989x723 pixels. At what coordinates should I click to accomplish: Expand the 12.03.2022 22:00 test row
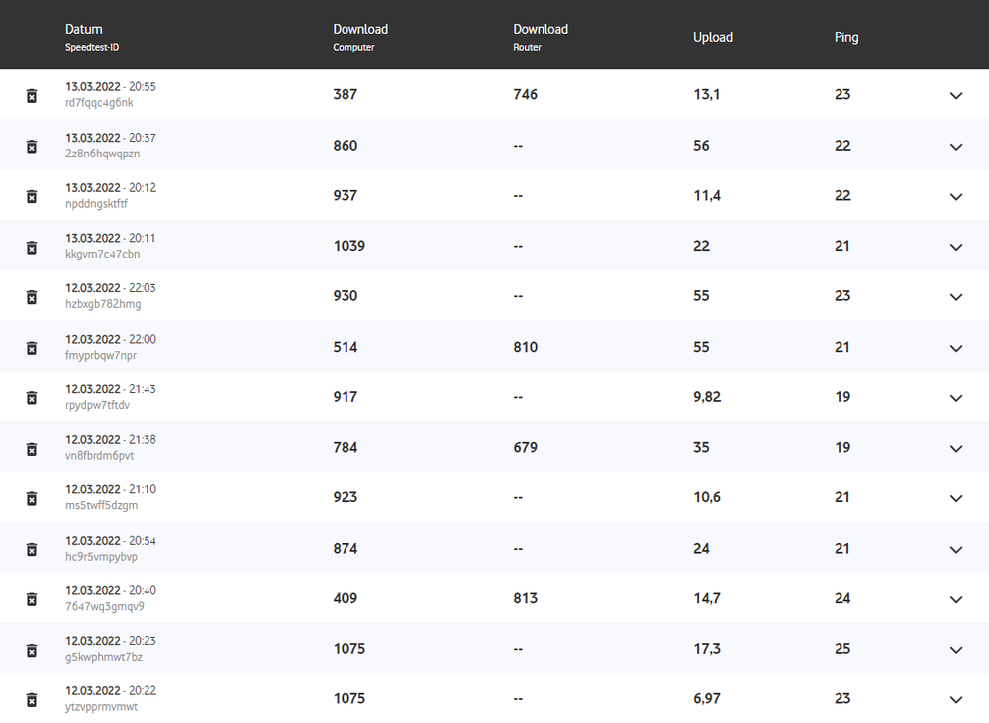[x=956, y=348]
